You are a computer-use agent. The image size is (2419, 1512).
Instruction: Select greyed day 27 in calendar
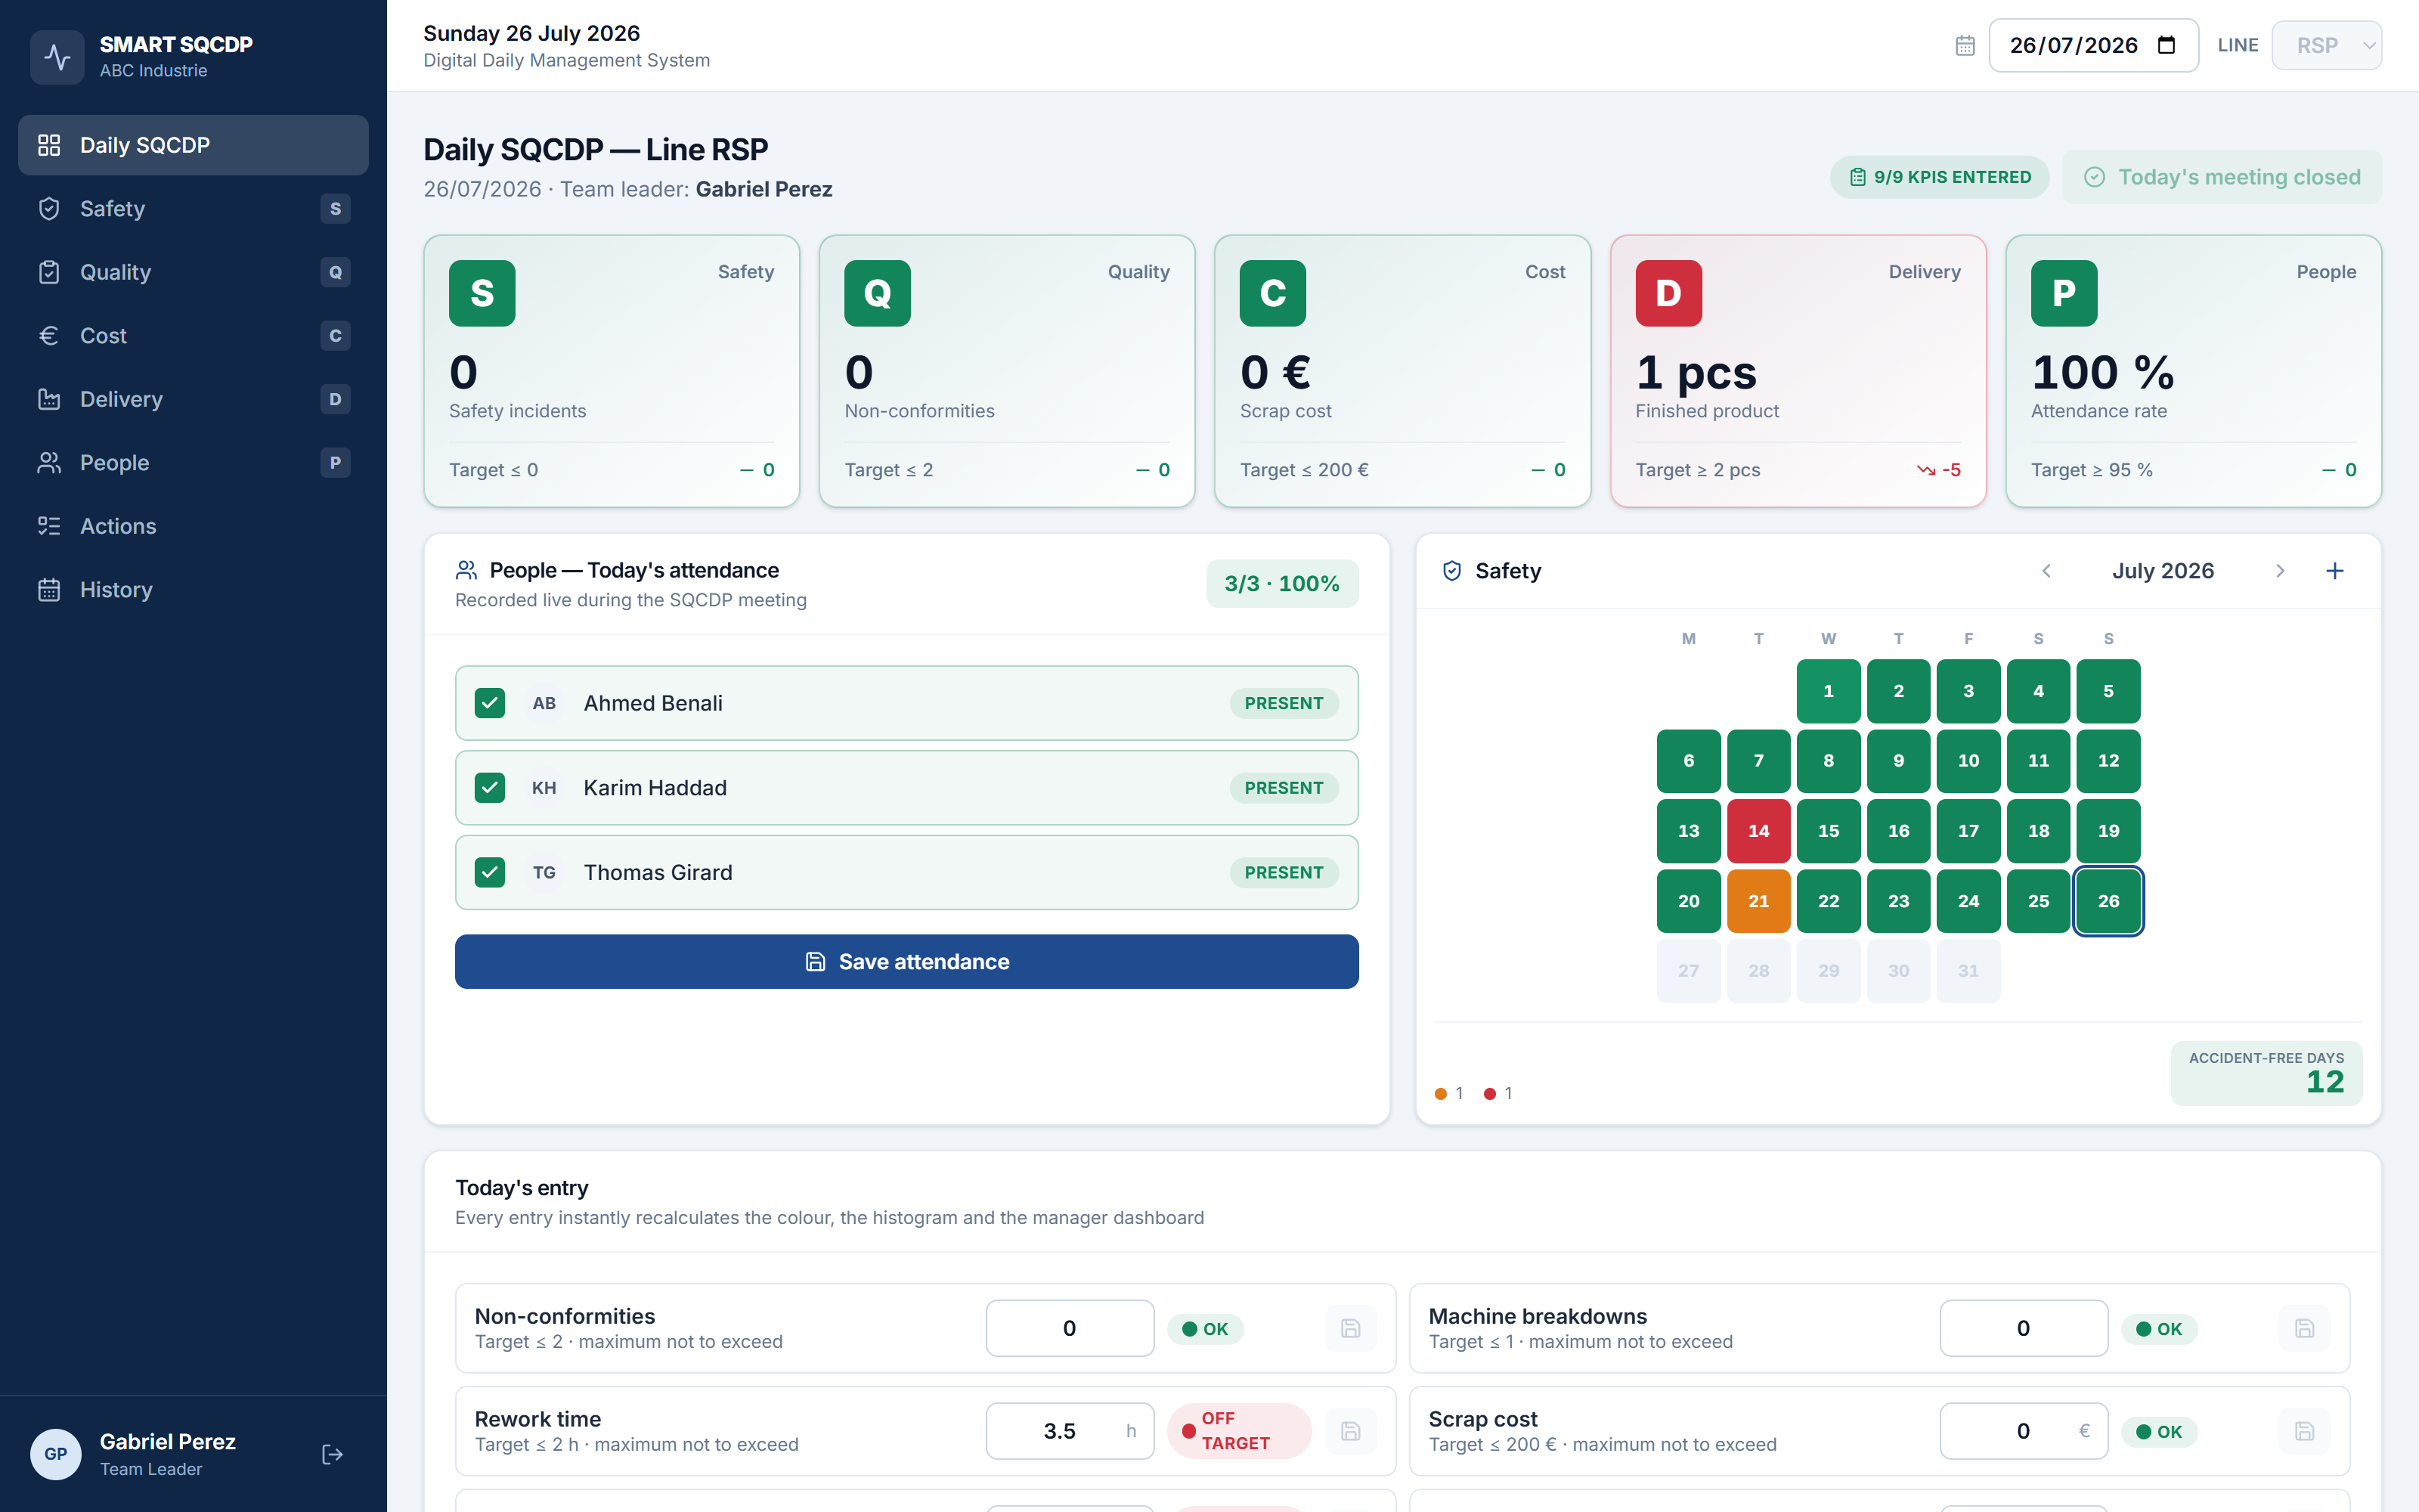(1688, 971)
